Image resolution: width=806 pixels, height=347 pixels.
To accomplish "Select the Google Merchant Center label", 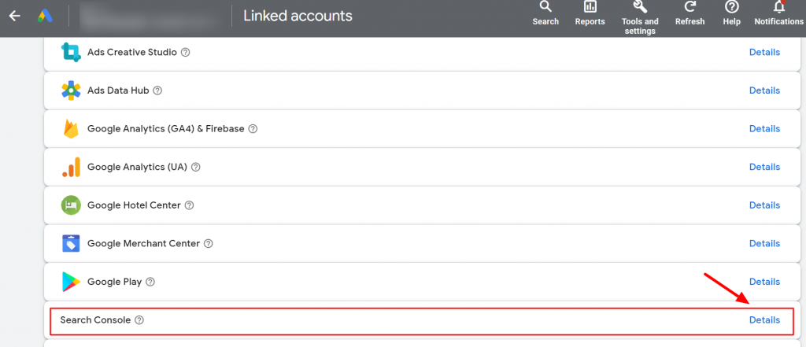I will pyautogui.click(x=143, y=244).
